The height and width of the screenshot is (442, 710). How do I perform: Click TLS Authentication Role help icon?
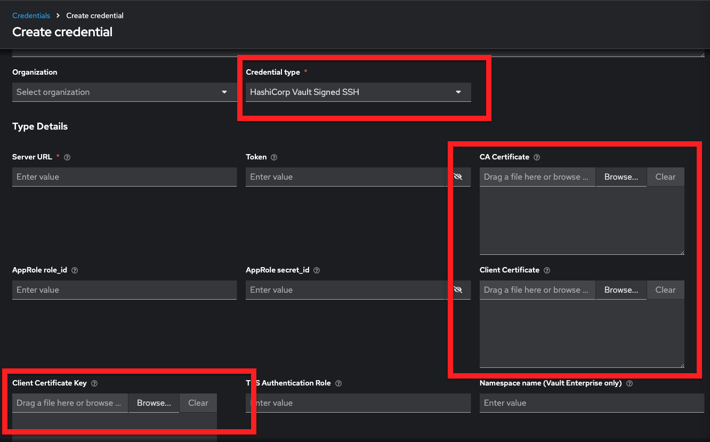pos(338,383)
